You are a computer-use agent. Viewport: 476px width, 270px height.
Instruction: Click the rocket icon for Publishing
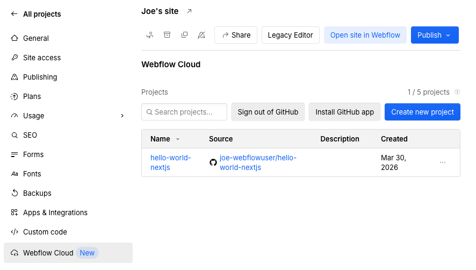pos(15,77)
